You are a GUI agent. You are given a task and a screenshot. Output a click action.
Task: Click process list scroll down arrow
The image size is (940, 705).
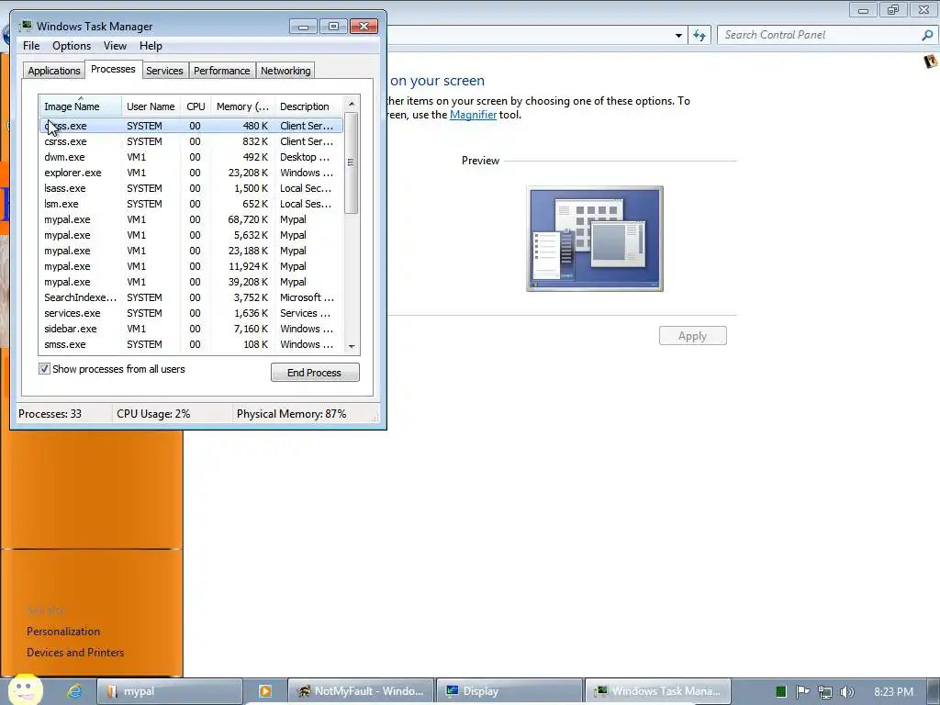click(x=352, y=346)
